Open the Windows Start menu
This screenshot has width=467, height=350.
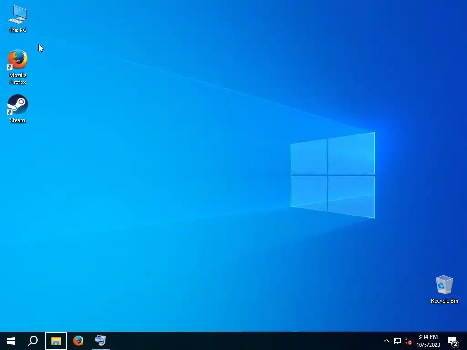point(11,341)
